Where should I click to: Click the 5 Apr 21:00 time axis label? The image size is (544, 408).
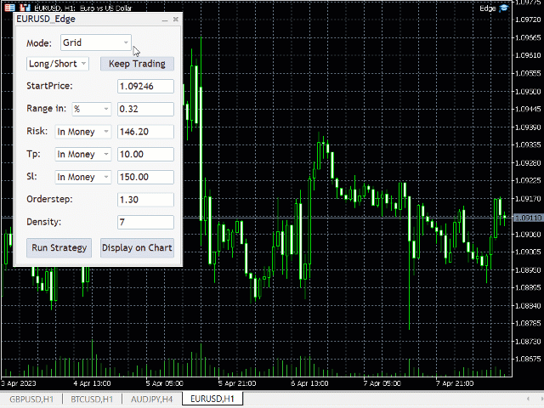[237, 383]
